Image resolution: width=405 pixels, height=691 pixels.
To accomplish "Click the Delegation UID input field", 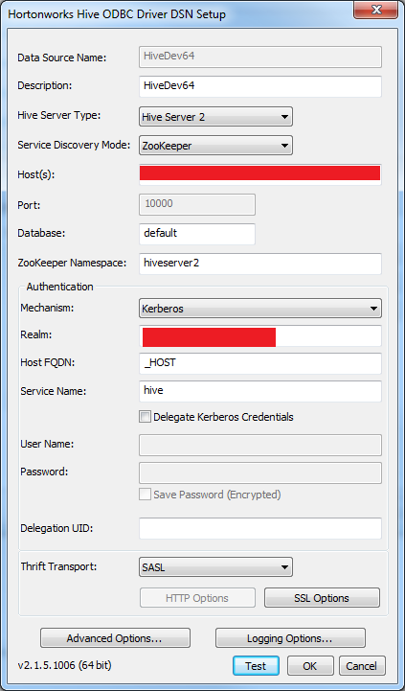I will [x=260, y=528].
